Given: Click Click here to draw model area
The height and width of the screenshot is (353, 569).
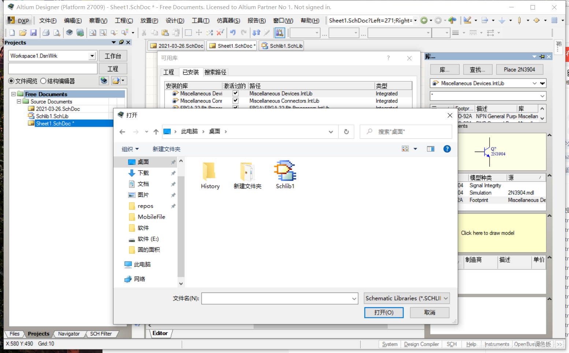Looking at the screenshot, I should point(487,233).
